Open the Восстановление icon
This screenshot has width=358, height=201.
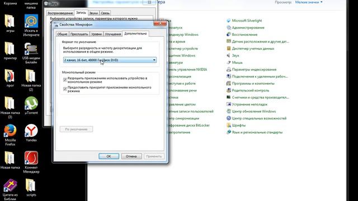tap(229, 35)
